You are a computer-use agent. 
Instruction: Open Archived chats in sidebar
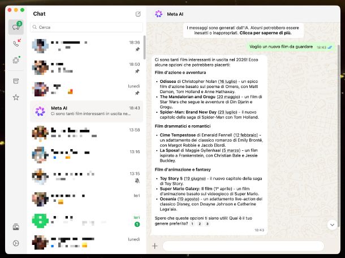[x=16, y=81]
